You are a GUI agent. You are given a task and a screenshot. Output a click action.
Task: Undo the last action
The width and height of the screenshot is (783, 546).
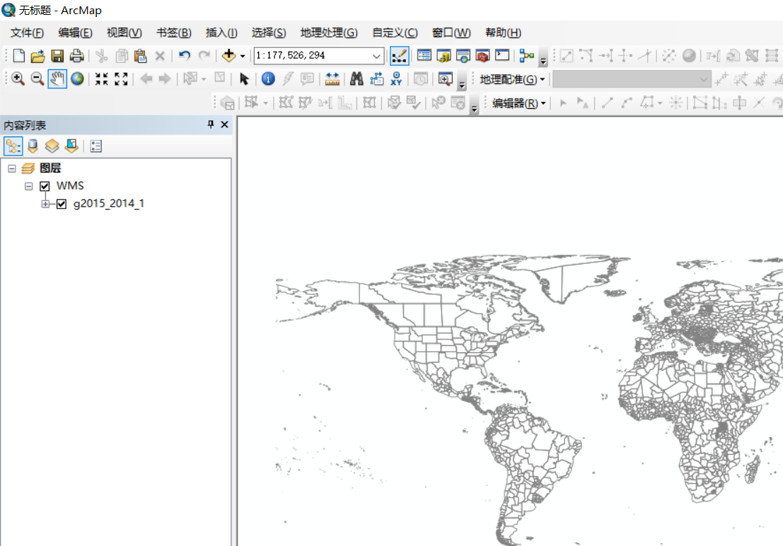pos(185,55)
